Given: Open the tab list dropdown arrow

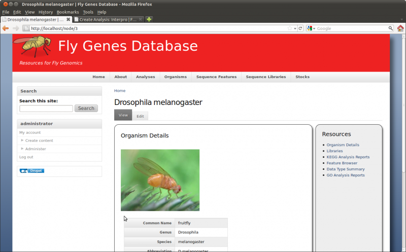Looking at the screenshot, I should coord(401,19).
